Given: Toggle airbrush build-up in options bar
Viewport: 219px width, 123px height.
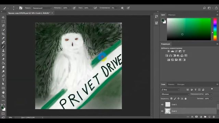Looking at the screenshot, I should click(95, 8).
